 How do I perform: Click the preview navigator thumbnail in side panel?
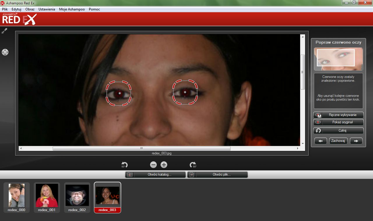pos(338,59)
